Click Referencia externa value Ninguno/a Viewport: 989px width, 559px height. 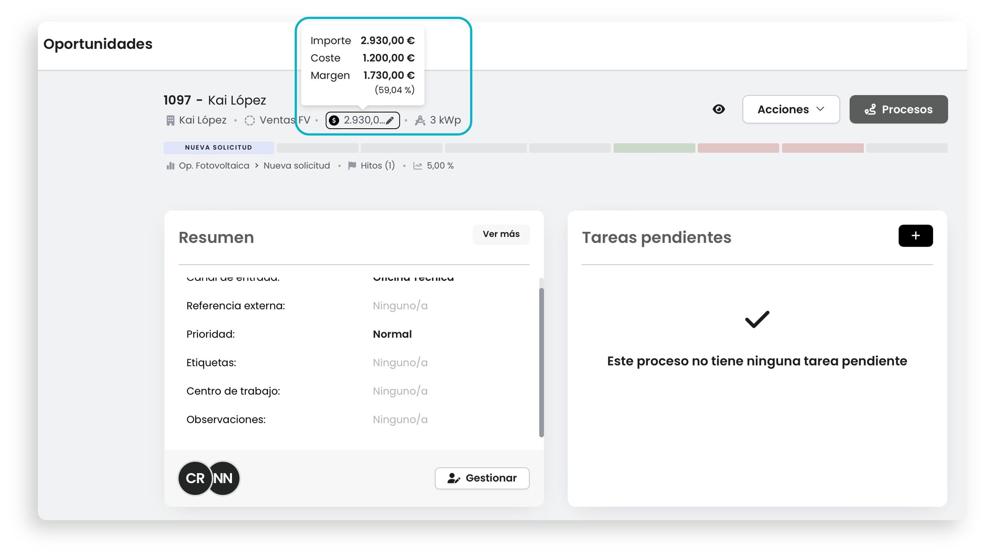(x=400, y=306)
